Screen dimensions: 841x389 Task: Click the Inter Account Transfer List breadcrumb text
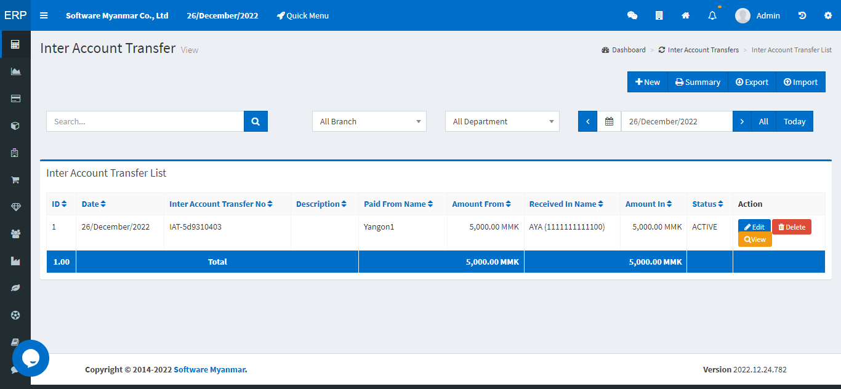point(792,50)
